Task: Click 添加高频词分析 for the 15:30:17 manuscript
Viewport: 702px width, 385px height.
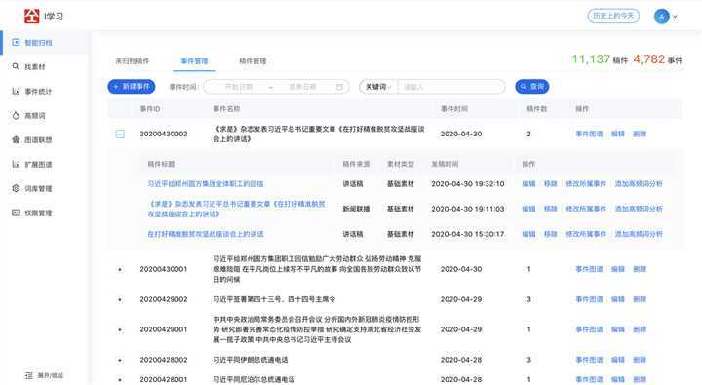Action: (639, 234)
